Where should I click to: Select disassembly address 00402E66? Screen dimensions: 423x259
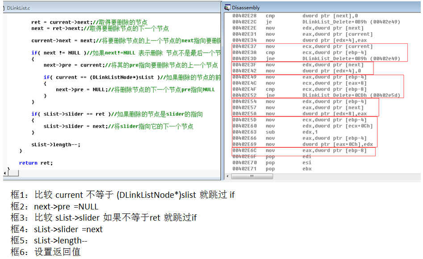tap(244, 138)
